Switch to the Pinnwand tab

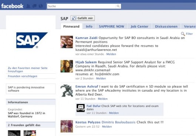pyautogui.click(x=71, y=26)
